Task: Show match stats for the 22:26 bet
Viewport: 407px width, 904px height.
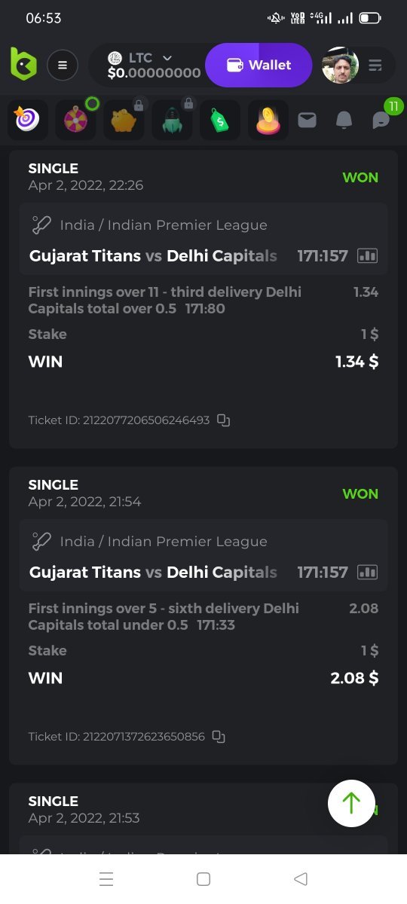Action: pyautogui.click(x=367, y=256)
